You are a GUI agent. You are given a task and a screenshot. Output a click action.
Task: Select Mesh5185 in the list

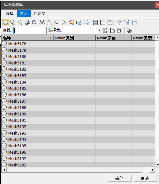pos(17,88)
